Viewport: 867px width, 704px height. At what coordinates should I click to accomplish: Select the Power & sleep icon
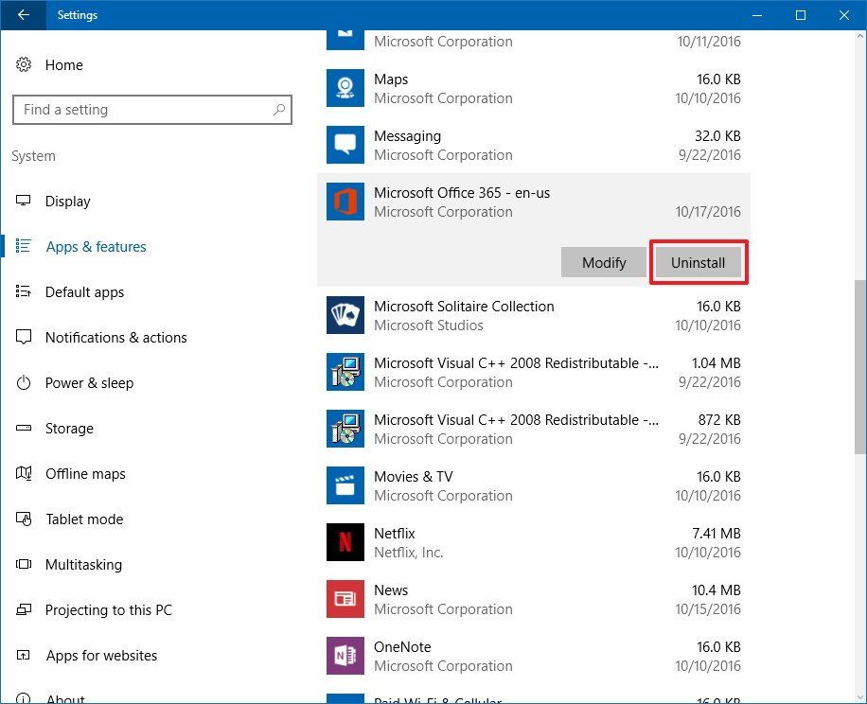tap(24, 382)
